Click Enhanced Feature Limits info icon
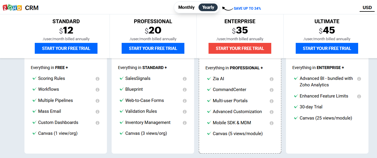 [359, 96]
